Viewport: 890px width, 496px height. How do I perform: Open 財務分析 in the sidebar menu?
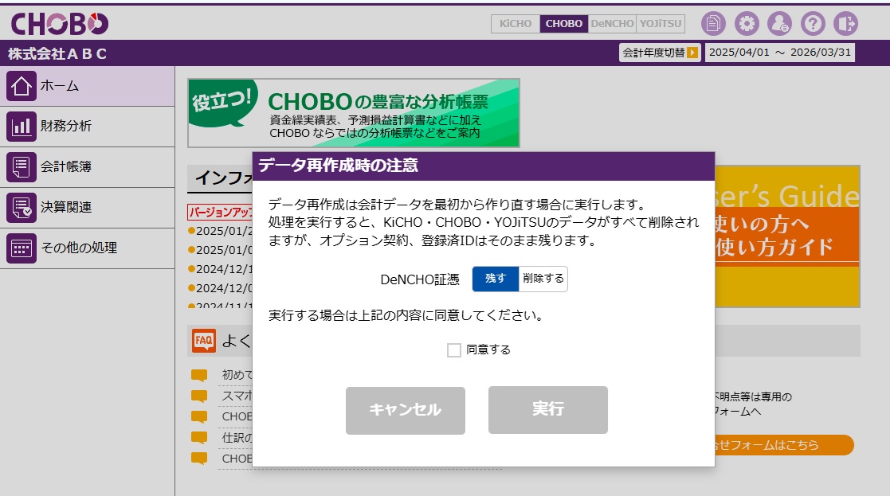coord(88,127)
